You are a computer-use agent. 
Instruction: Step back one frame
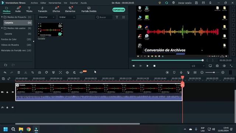tap(133, 66)
